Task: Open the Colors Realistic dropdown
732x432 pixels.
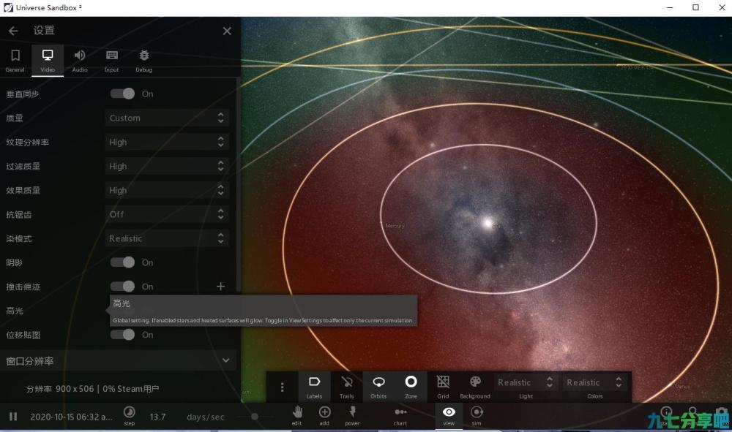Action: coord(594,382)
